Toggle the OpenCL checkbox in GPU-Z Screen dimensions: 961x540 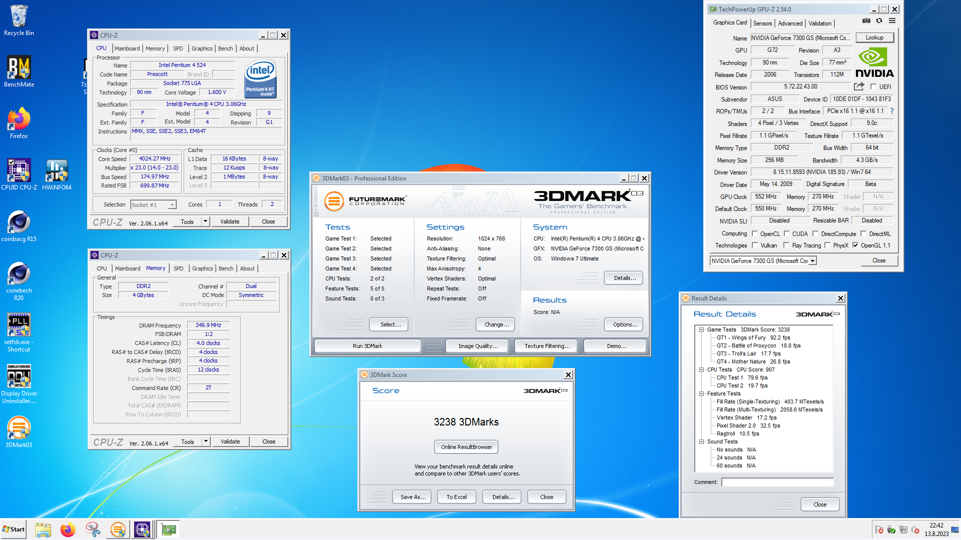754,233
